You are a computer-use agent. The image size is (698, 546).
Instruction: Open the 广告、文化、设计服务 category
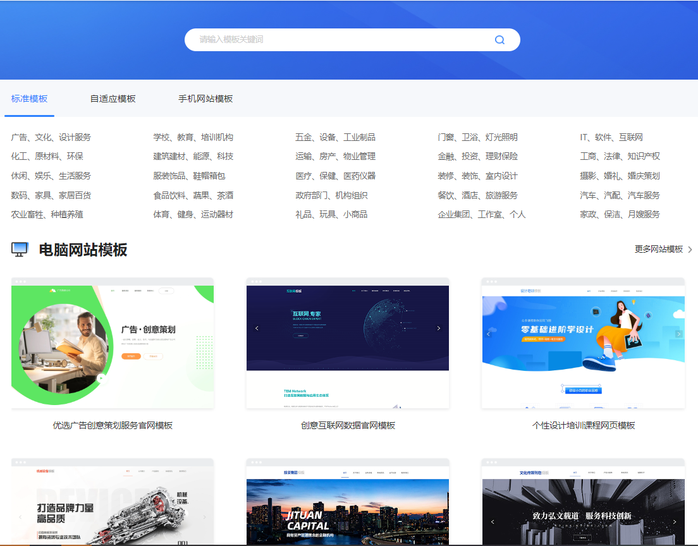point(51,137)
